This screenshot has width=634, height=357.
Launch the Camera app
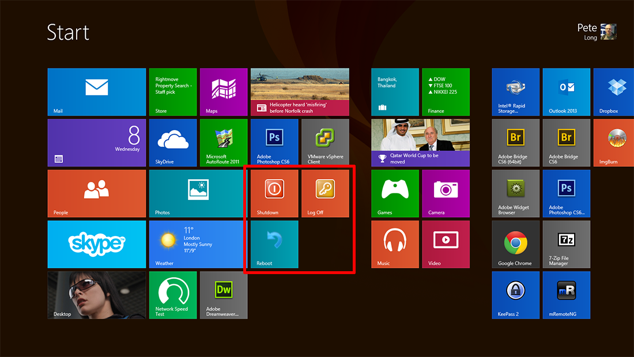446,193
